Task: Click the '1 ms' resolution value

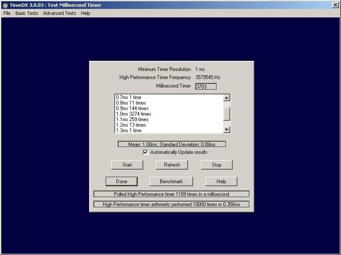Action: [200, 69]
